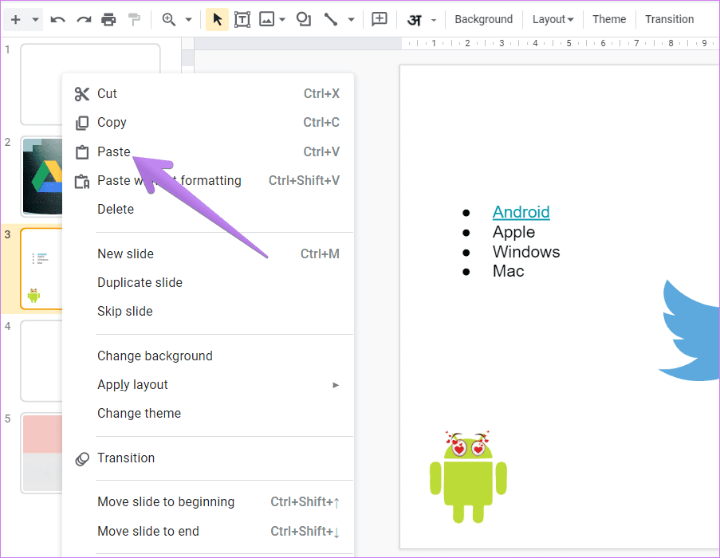Click the Apple bullet text
The width and height of the screenshot is (720, 558).
click(513, 232)
